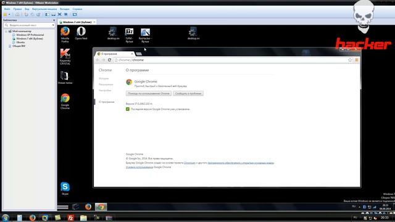Viewport: 395px width, 222px height.
Task: Click the library search text field
Action: coord(29,25)
